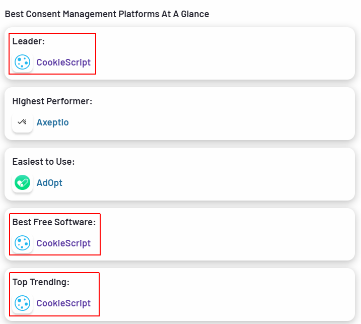The height and width of the screenshot is (324, 361).
Task: Click CookieScript icon under Best Free Software
Action: [23, 243]
